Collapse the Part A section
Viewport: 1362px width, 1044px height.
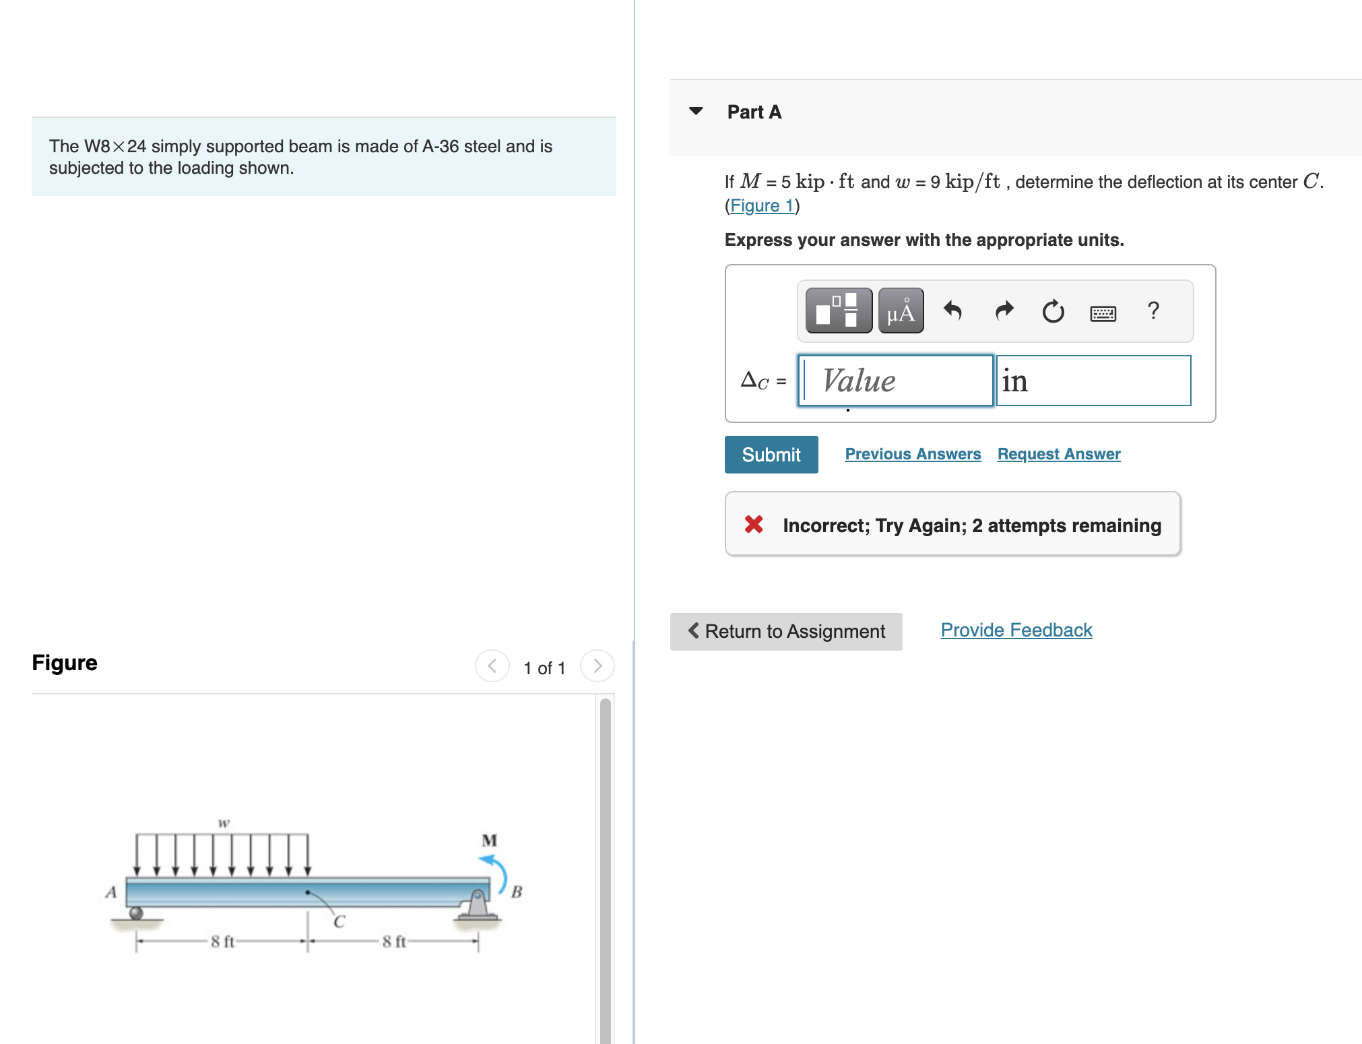696,111
